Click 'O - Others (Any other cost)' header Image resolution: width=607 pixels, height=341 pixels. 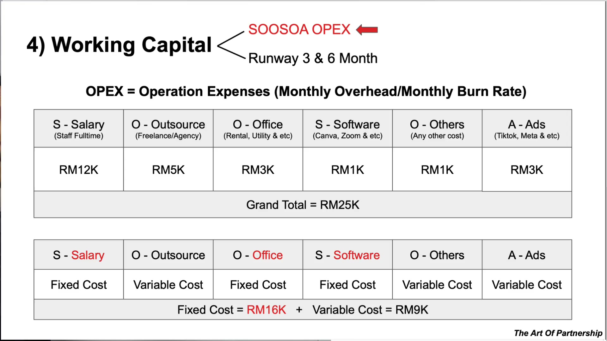tap(437, 129)
